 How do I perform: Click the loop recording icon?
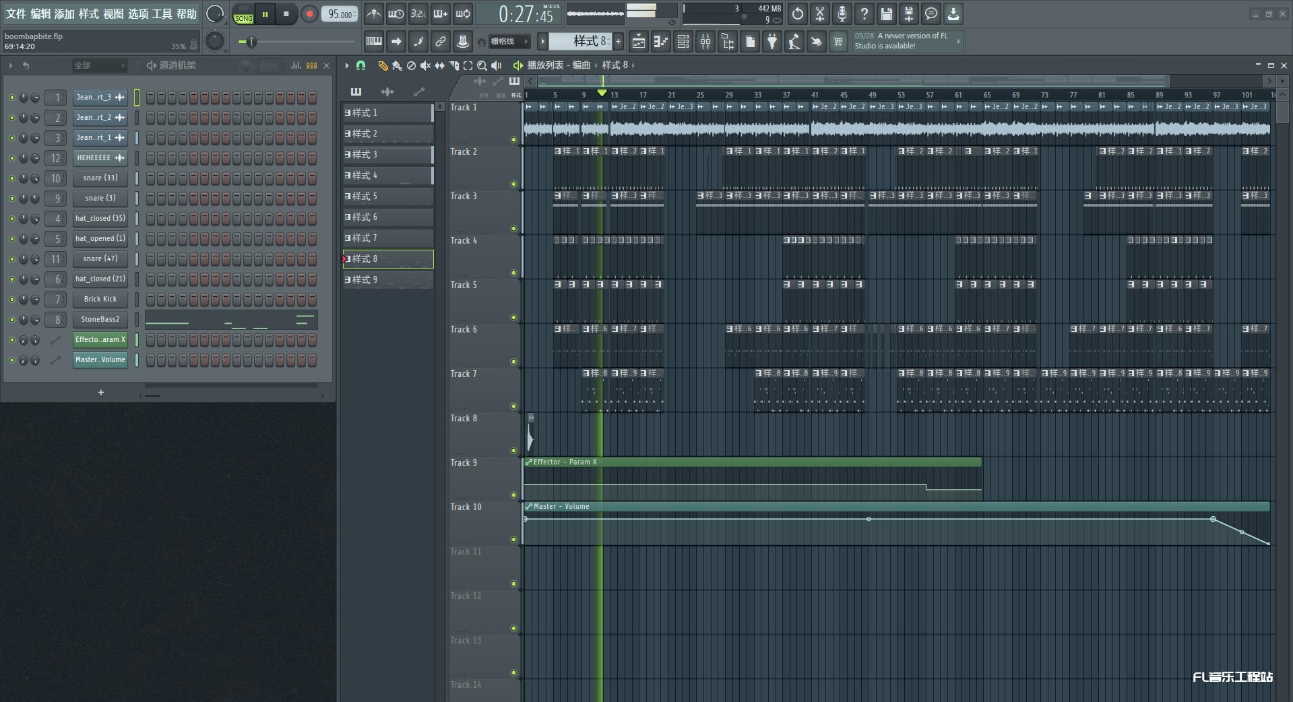pyautogui.click(x=463, y=13)
